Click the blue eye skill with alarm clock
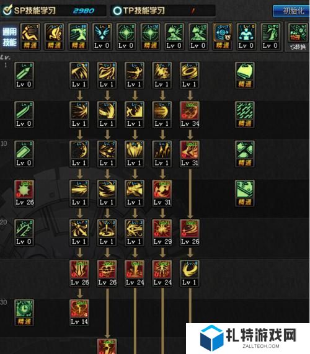 (x=223, y=37)
